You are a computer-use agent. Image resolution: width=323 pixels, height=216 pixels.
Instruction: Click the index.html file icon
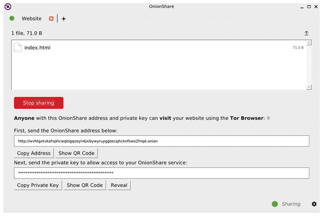(x=18, y=47)
